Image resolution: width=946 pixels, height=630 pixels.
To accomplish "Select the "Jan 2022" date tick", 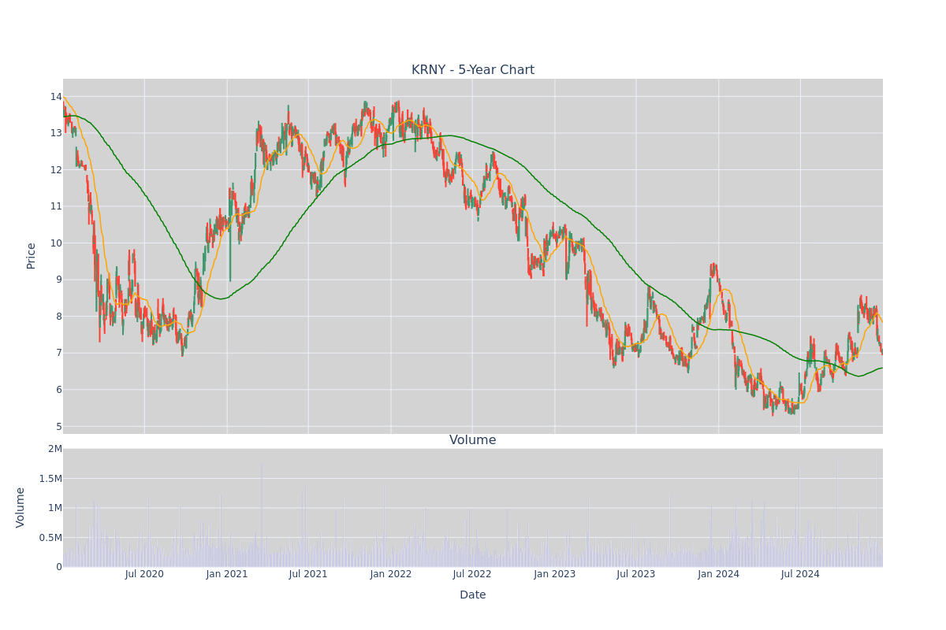I will (x=391, y=574).
